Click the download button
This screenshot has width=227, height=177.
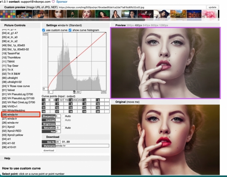click(49, 150)
